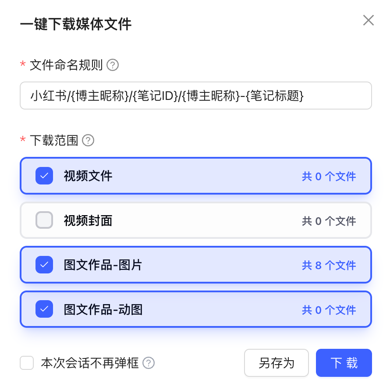Screen dimensions: 390x390
Task: Disable the 图文作品-动图 option
Action: pos(44,309)
